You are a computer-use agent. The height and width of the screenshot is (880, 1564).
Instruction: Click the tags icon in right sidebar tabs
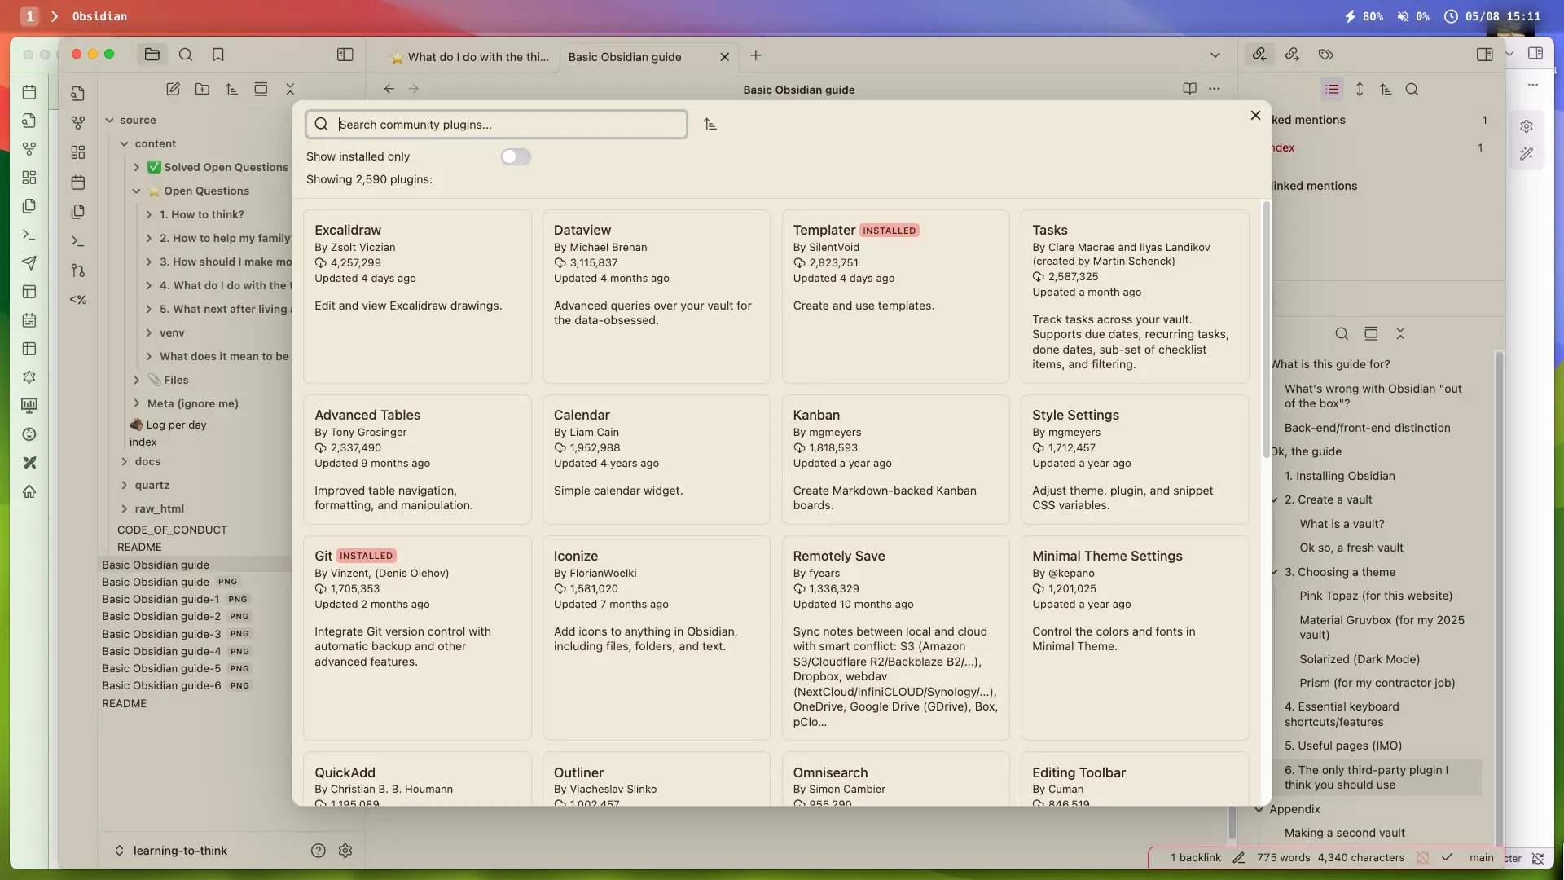(1326, 55)
